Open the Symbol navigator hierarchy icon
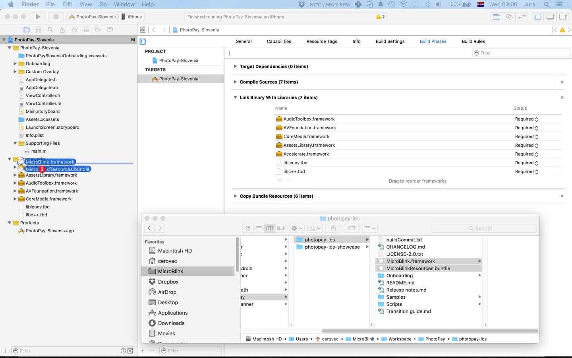 click(x=39, y=30)
